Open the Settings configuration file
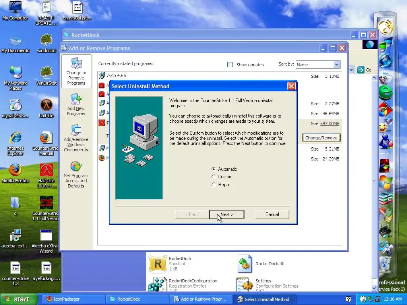 coord(267,285)
